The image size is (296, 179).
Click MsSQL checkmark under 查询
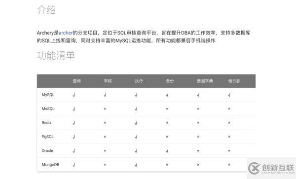point(74,109)
